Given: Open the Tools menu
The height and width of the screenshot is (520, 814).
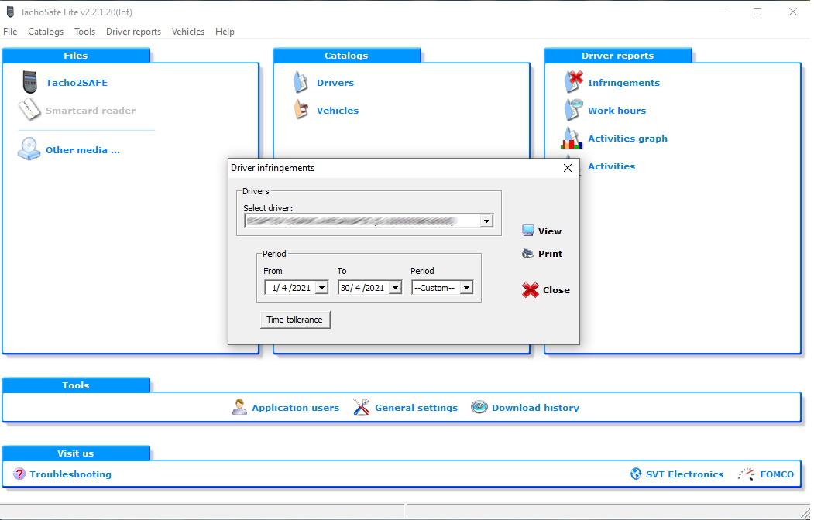Looking at the screenshot, I should 84,32.
